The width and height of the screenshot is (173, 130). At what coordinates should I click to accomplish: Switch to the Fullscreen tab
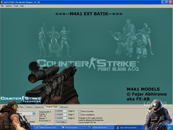click(64, 107)
